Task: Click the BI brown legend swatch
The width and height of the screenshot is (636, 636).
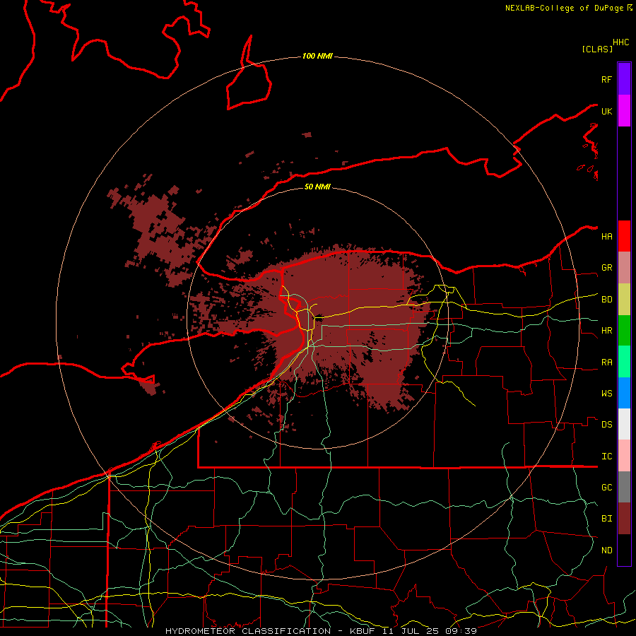Action: (624, 519)
